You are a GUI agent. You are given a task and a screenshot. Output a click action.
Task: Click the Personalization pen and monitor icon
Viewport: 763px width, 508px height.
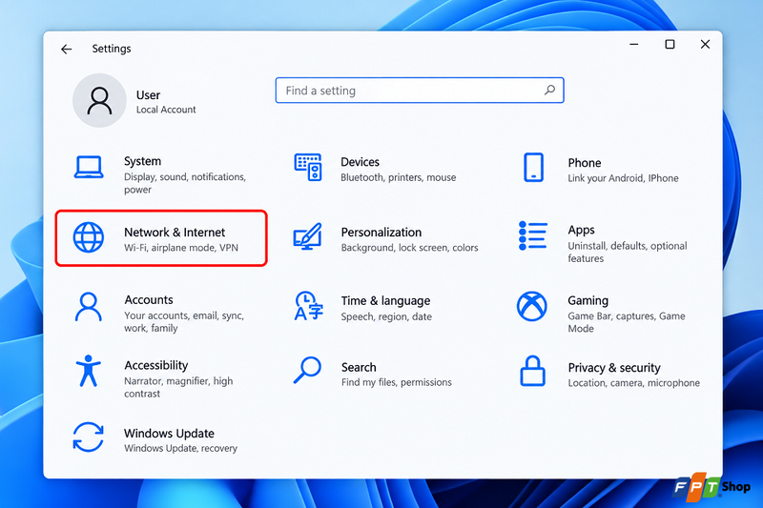point(307,236)
